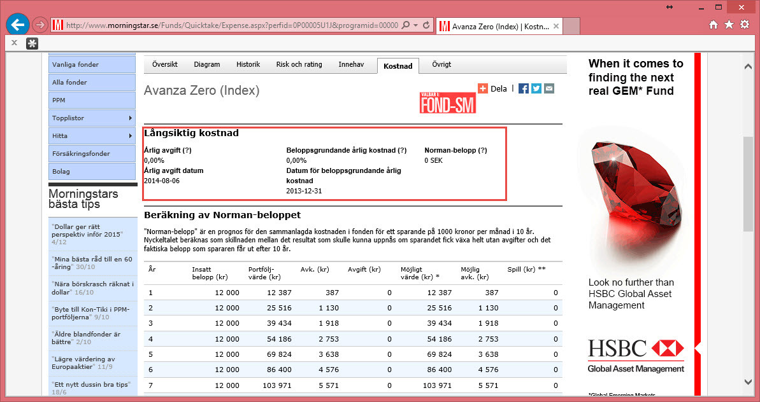This screenshot has height=402, width=760.
Task: Share the fund via the Twitter icon
Action: [x=536, y=89]
